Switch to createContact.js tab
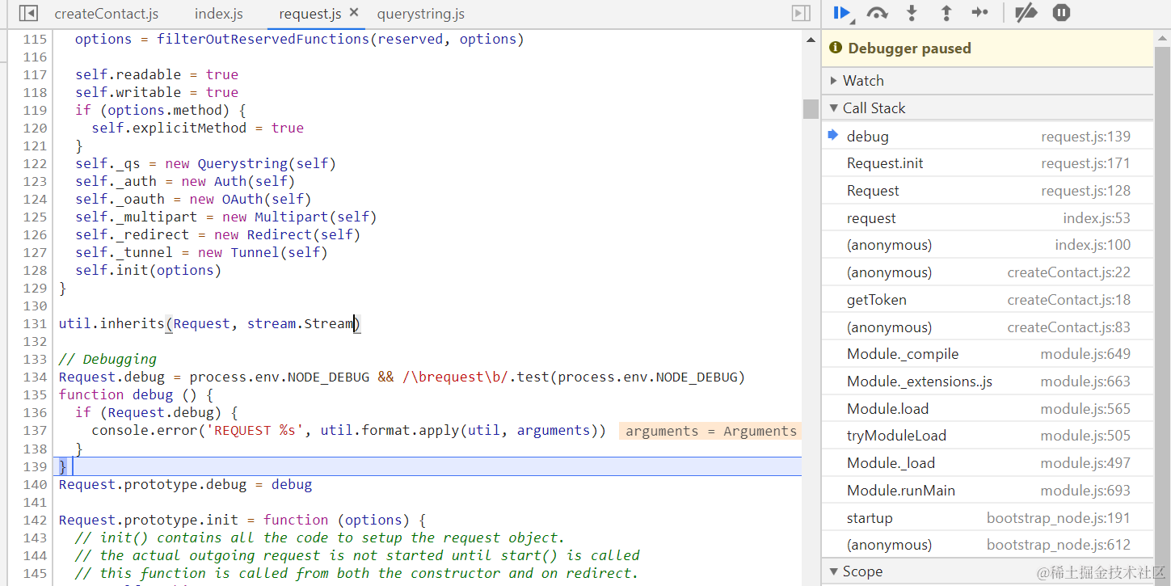This screenshot has width=1171, height=586. click(107, 14)
